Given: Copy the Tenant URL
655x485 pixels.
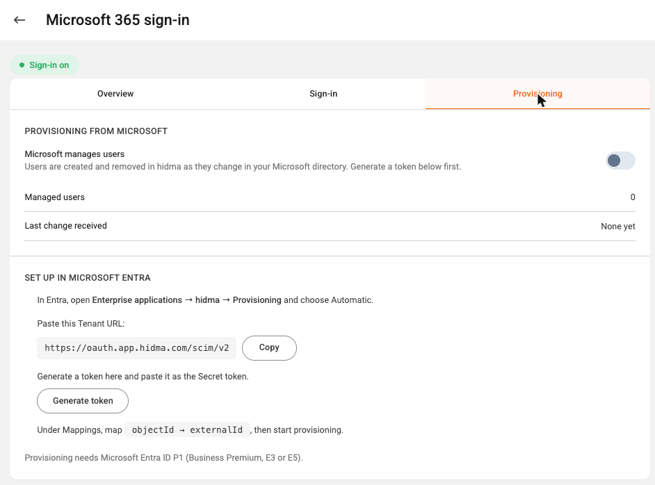Looking at the screenshot, I should point(269,347).
